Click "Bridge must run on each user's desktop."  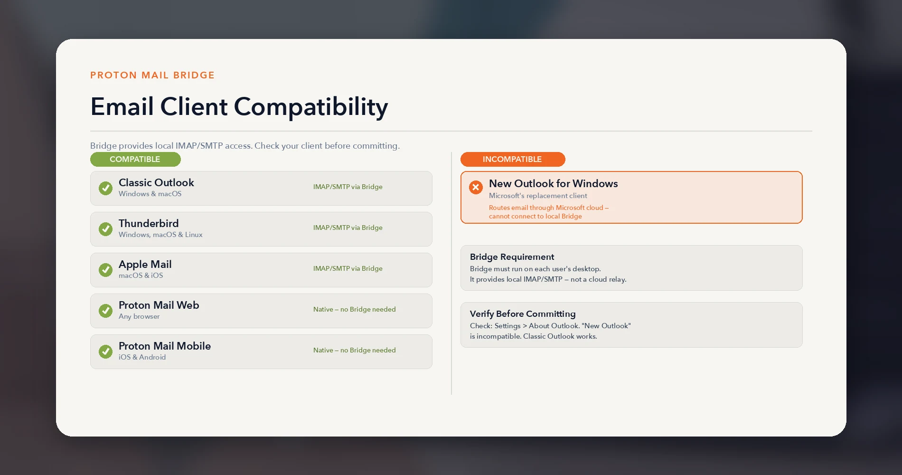(535, 269)
